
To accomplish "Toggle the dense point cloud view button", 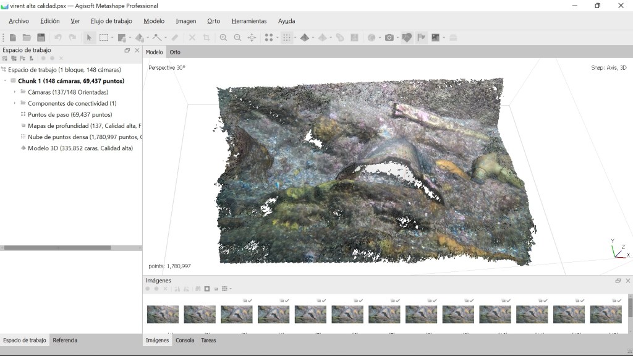I will [x=286, y=38].
